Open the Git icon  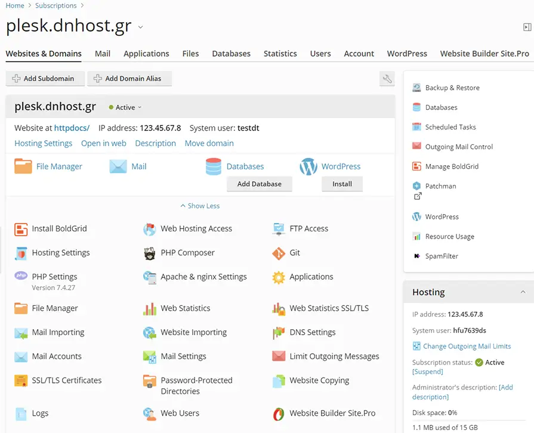point(279,253)
